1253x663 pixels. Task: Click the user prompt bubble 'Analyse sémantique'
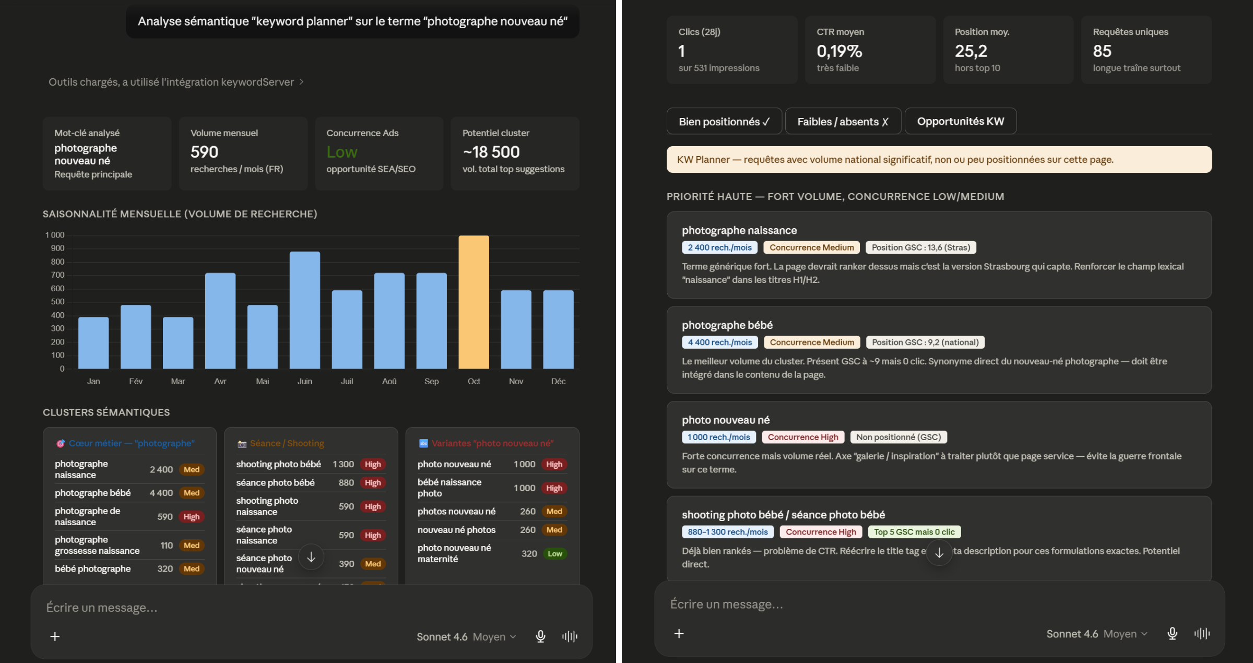pyautogui.click(x=352, y=21)
